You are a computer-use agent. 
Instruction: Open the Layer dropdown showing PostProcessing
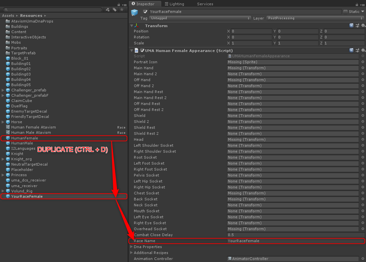(x=316, y=18)
